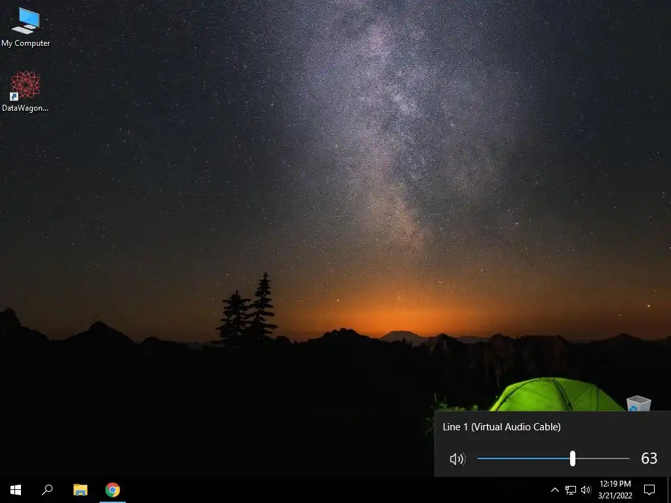The image size is (671, 503).
Task: Mute speaker in volume flyout
Action: click(457, 459)
